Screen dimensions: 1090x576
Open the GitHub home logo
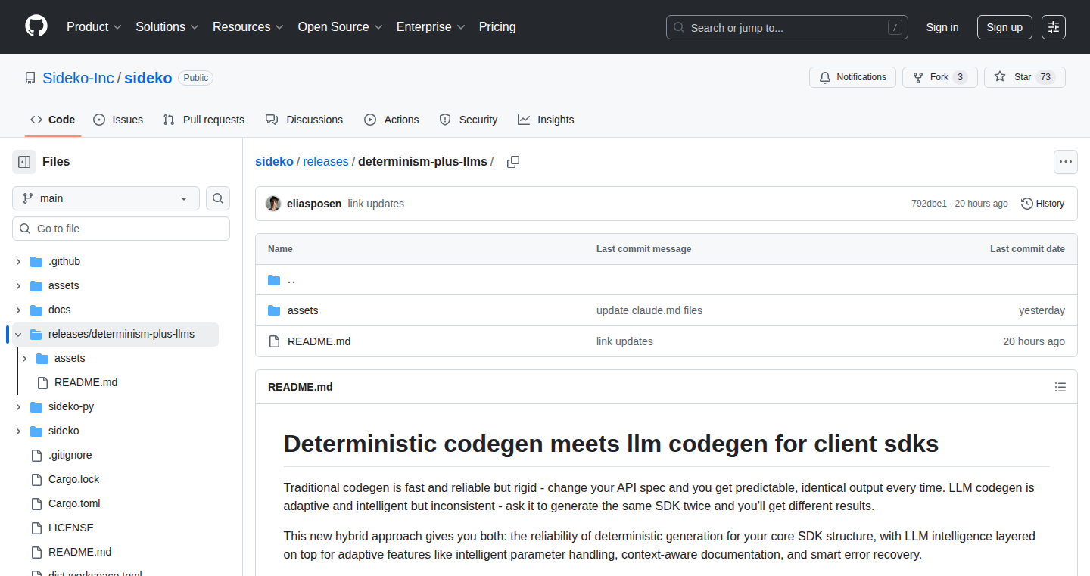click(36, 26)
